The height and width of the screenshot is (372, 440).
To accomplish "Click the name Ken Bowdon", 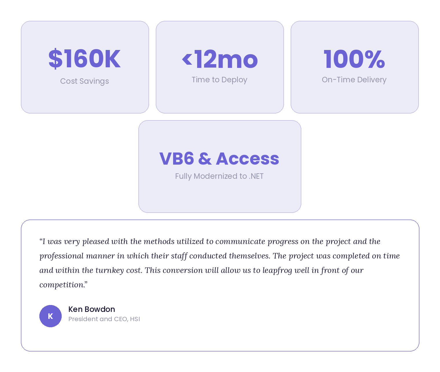I will [91, 309].
